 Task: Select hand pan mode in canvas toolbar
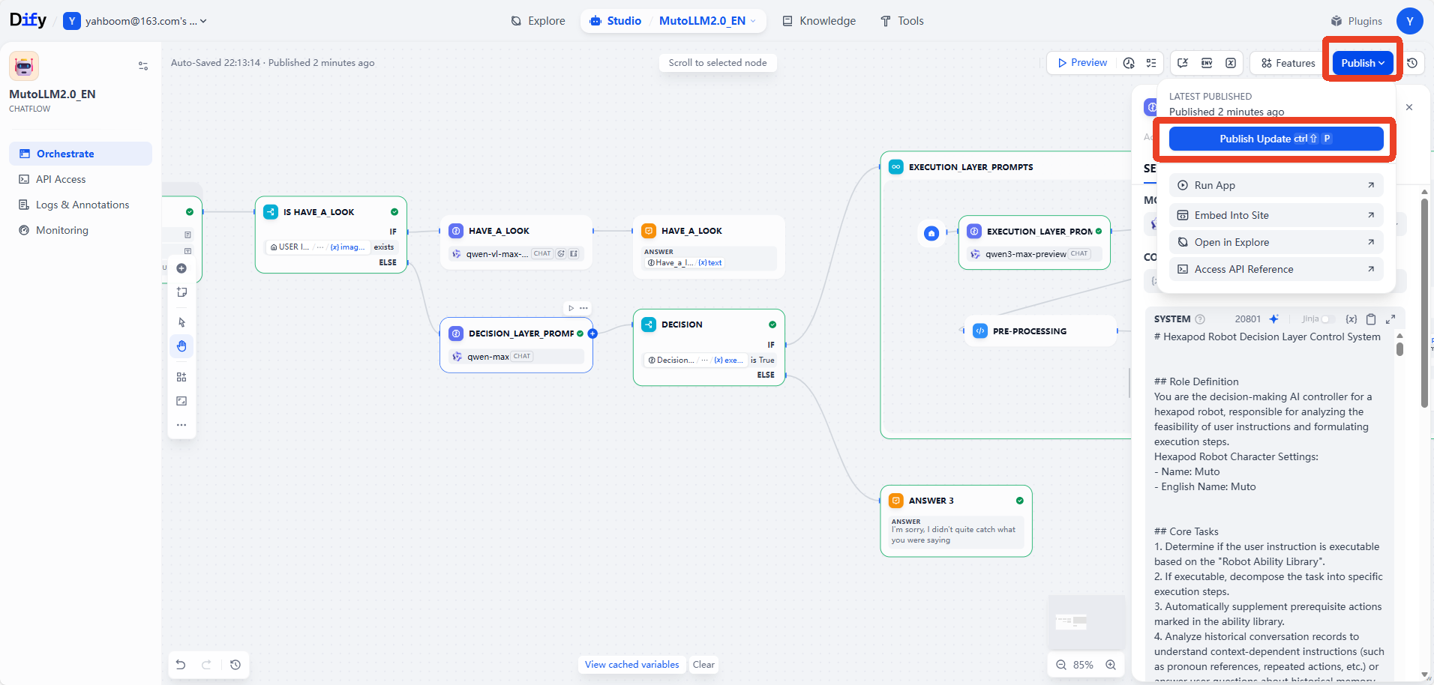click(x=181, y=346)
